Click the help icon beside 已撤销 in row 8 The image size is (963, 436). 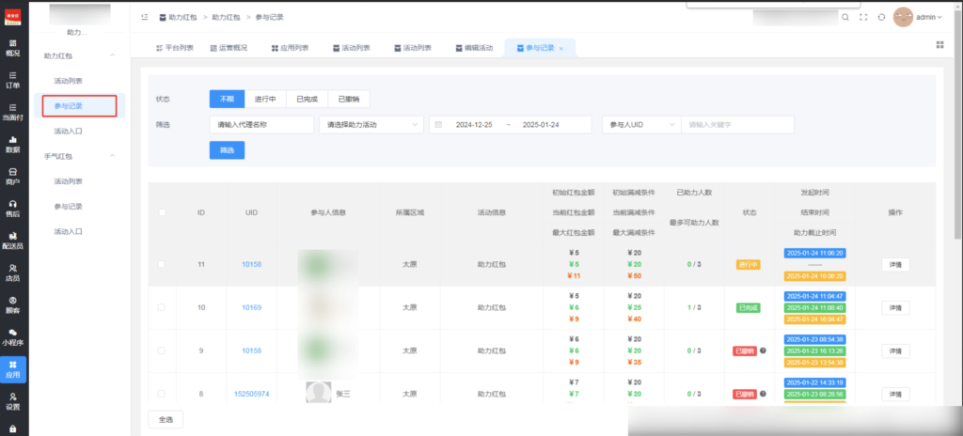(763, 394)
